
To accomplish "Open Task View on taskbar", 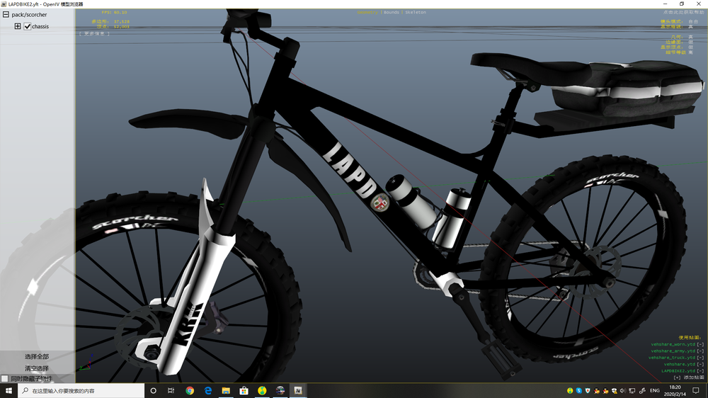I will [171, 391].
